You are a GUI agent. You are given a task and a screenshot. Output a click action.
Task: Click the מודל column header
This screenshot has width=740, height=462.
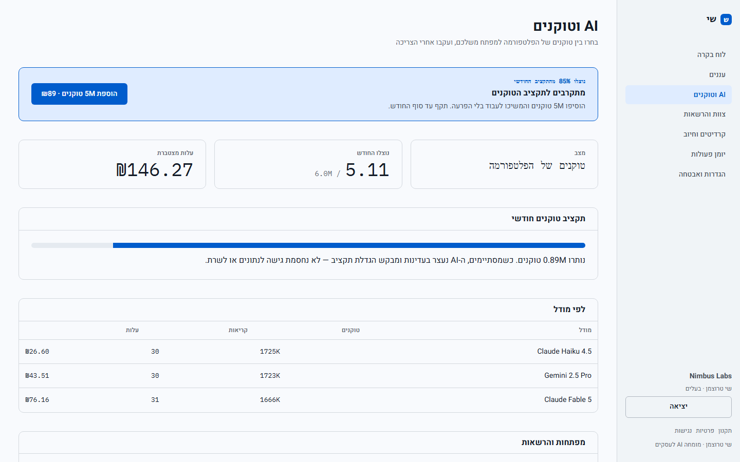pyautogui.click(x=585, y=330)
